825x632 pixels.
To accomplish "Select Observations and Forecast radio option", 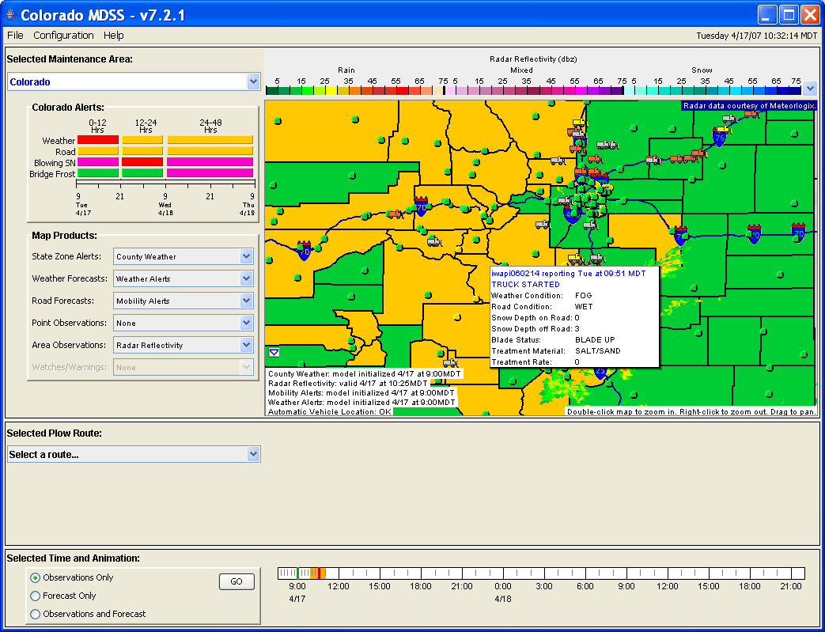I will click(x=35, y=614).
